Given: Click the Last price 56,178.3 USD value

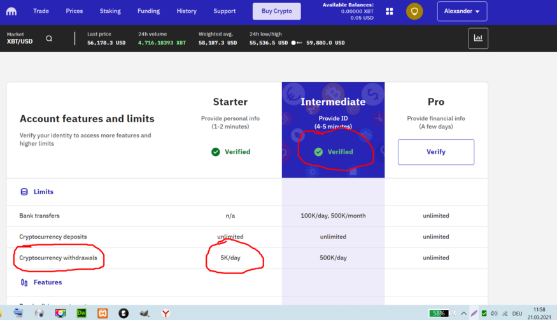Looking at the screenshot, I should (x=106, y=43).
